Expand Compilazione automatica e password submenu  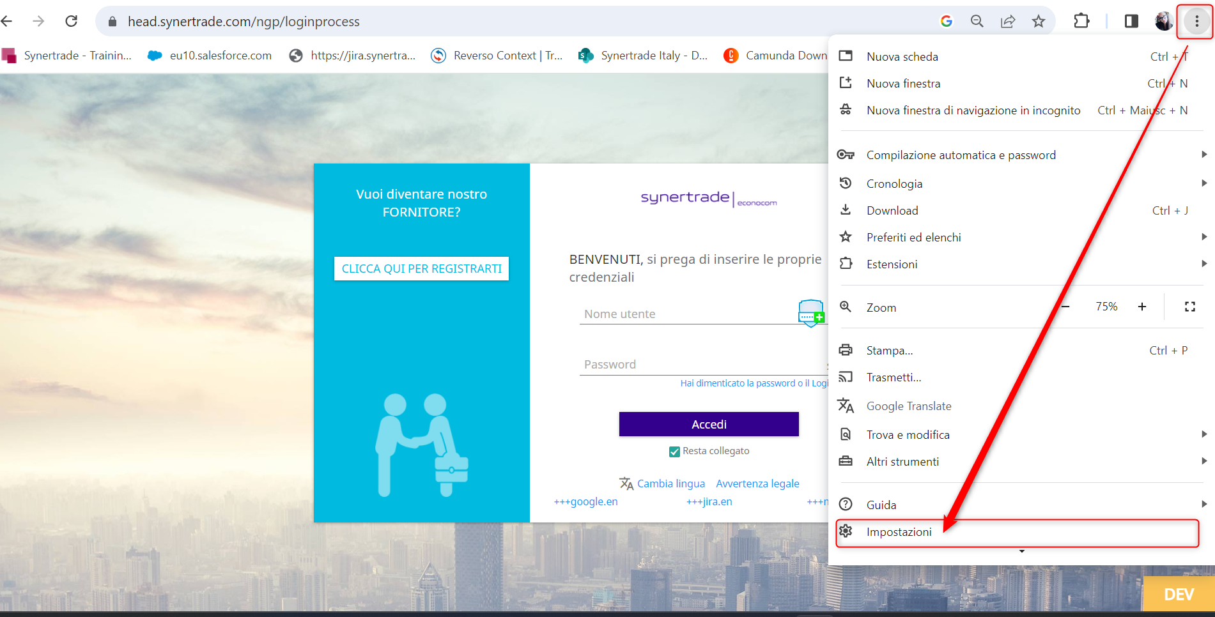tap(1021, 155)
